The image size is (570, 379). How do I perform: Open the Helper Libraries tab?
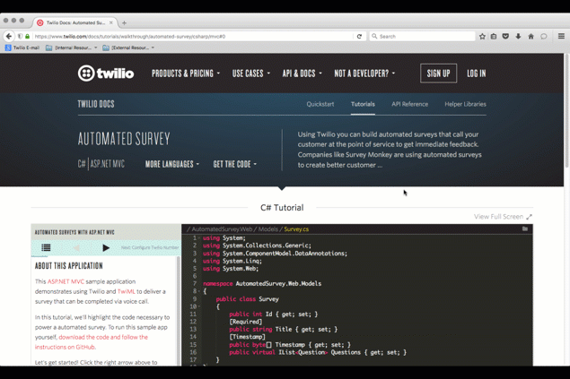point(465,104)
